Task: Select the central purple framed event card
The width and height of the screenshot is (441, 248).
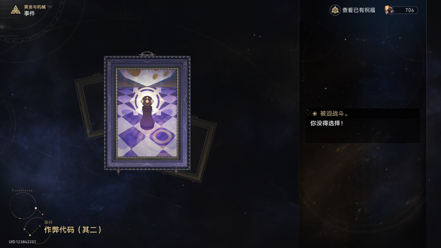Action: pyautogui.click(x=147, y=113)
